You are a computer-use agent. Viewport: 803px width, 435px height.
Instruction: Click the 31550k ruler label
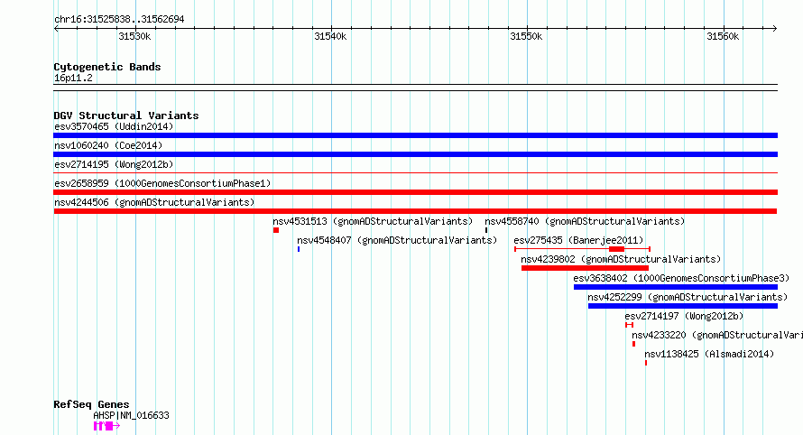coord(526,36)
